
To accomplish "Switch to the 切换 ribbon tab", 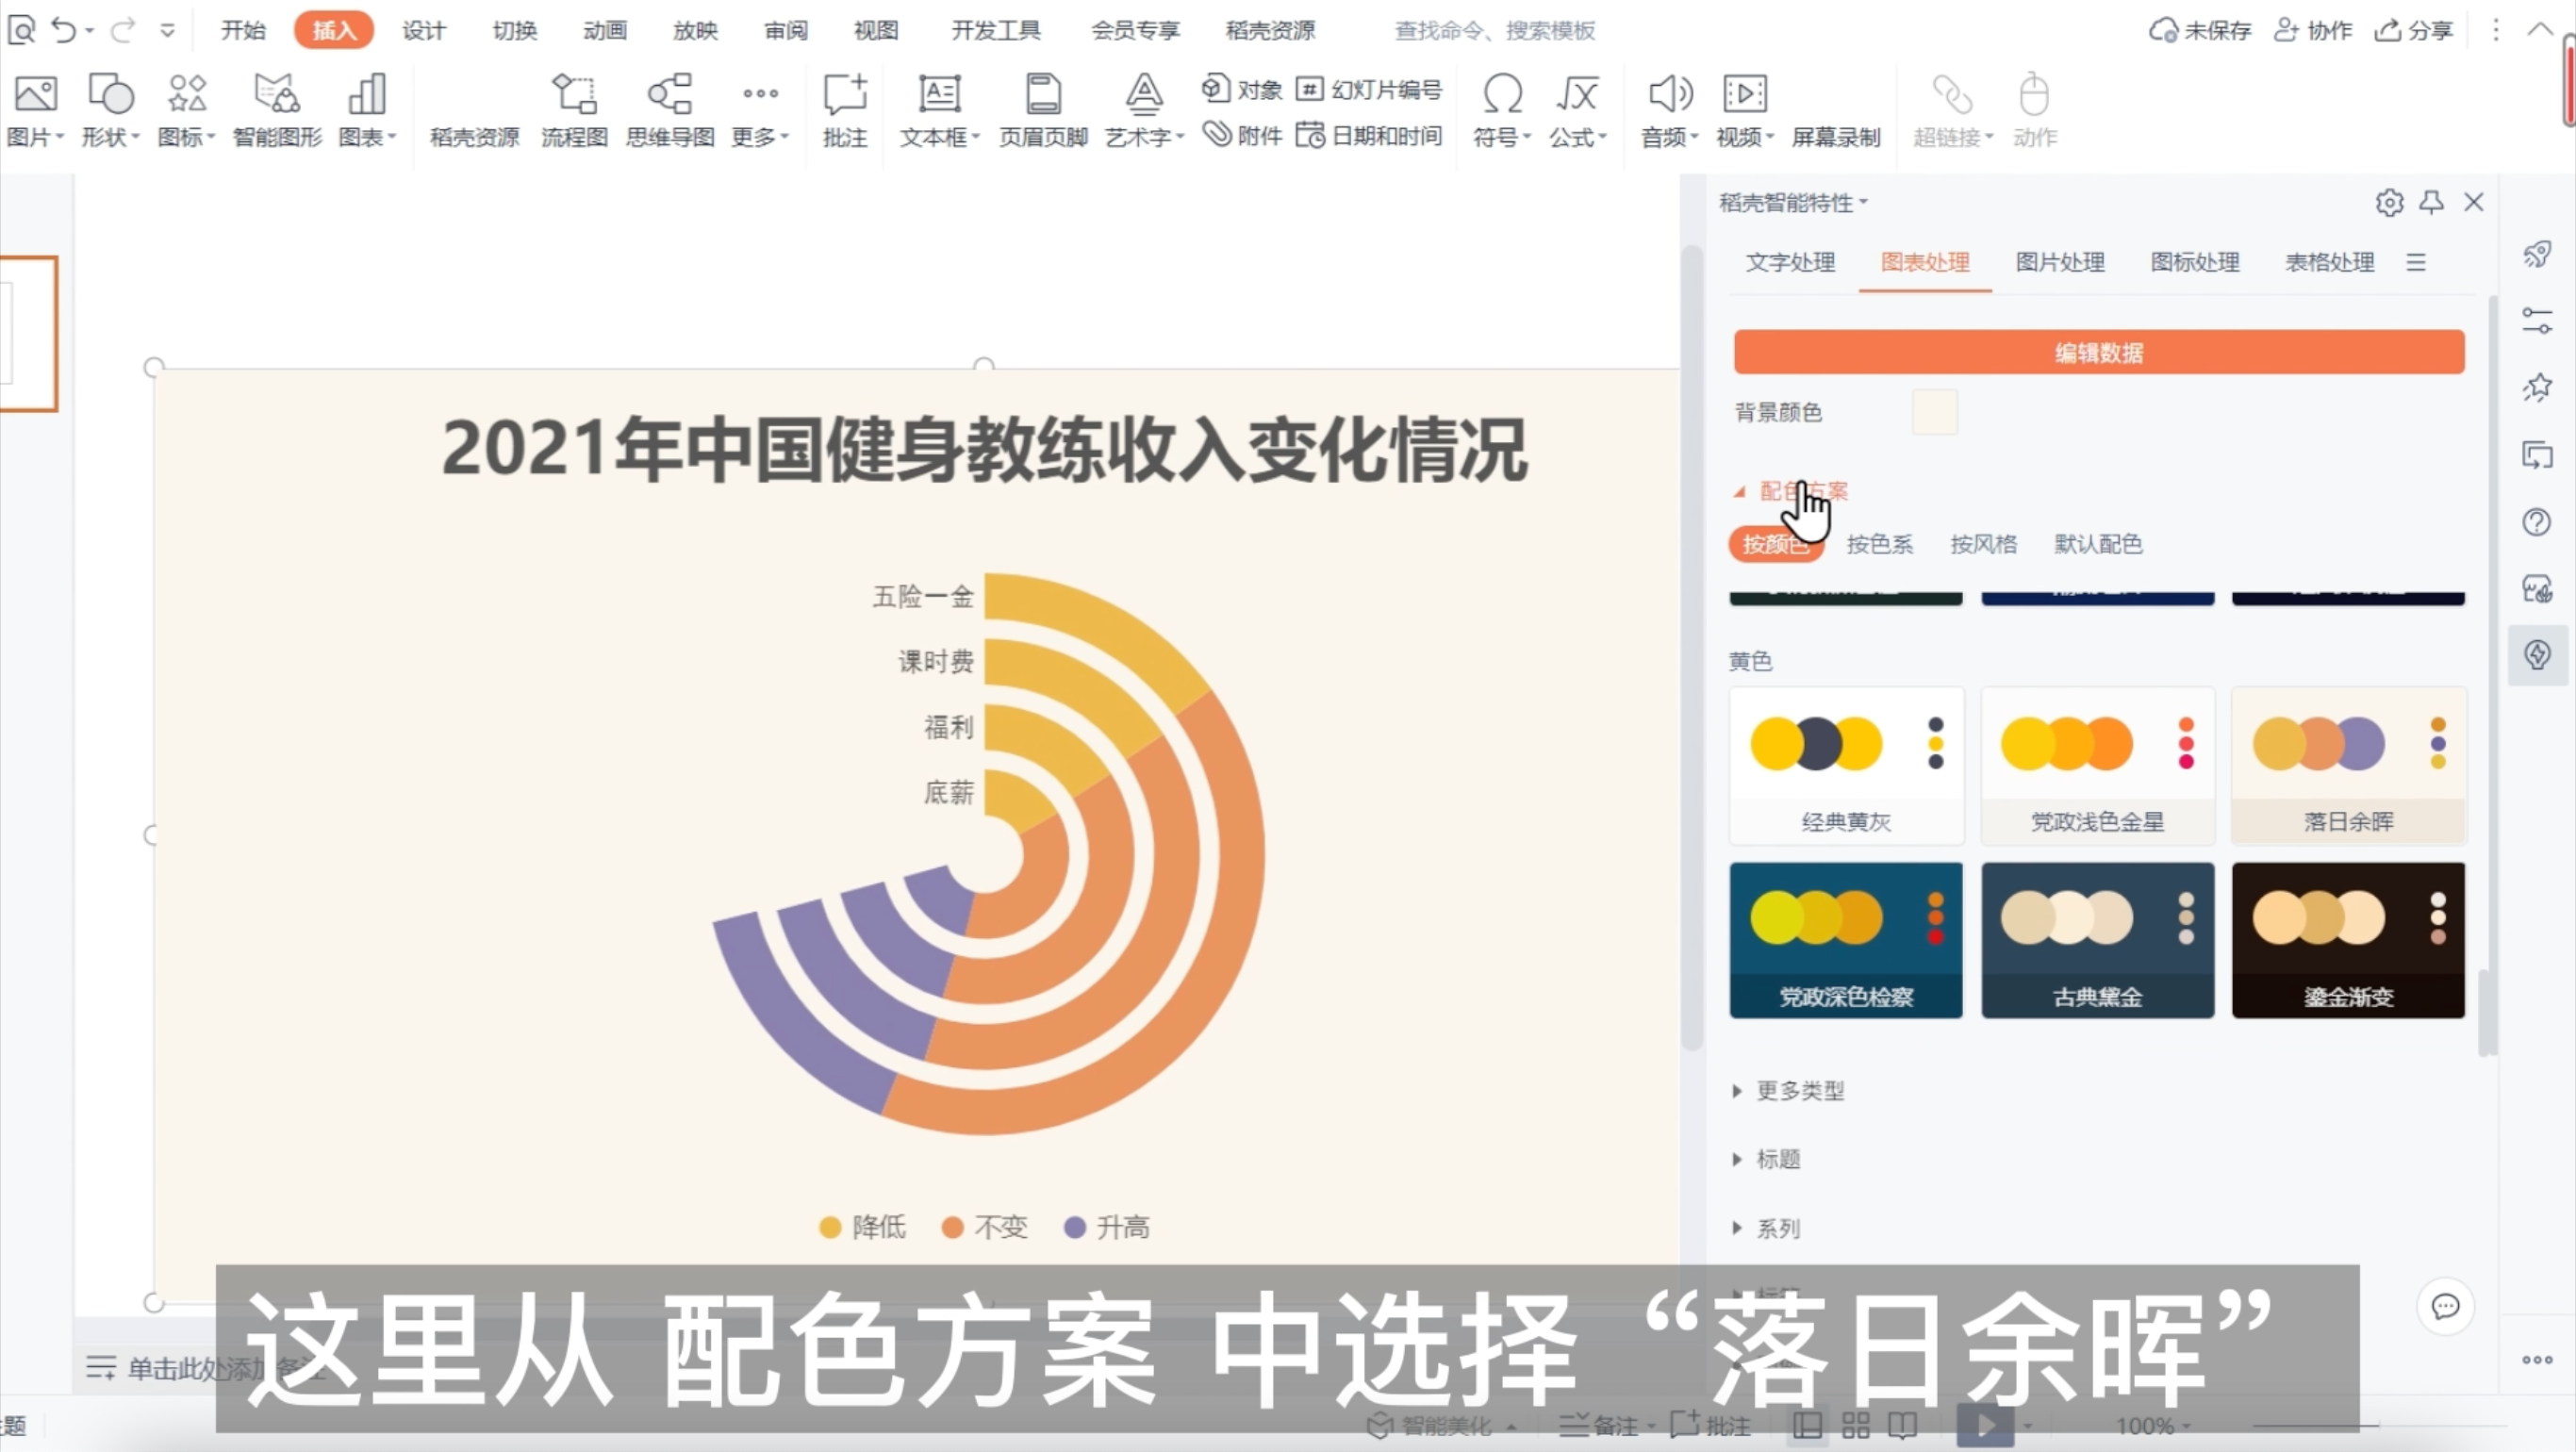I will click(x=515, y=31).
